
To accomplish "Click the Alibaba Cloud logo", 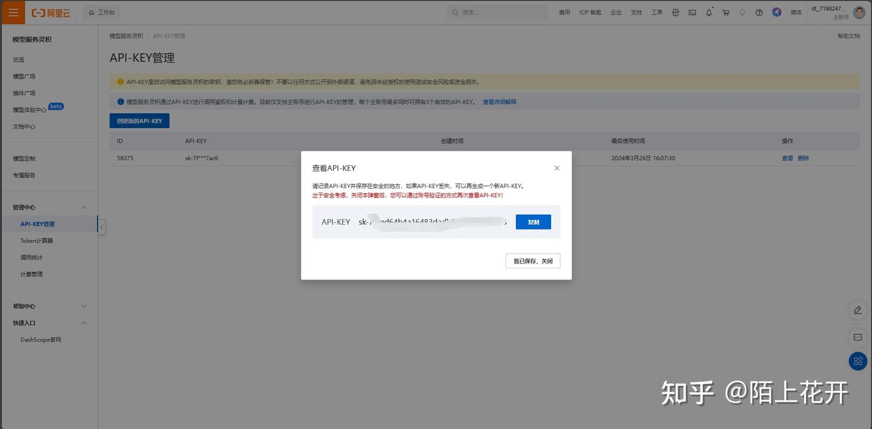I will pos(50,12).
